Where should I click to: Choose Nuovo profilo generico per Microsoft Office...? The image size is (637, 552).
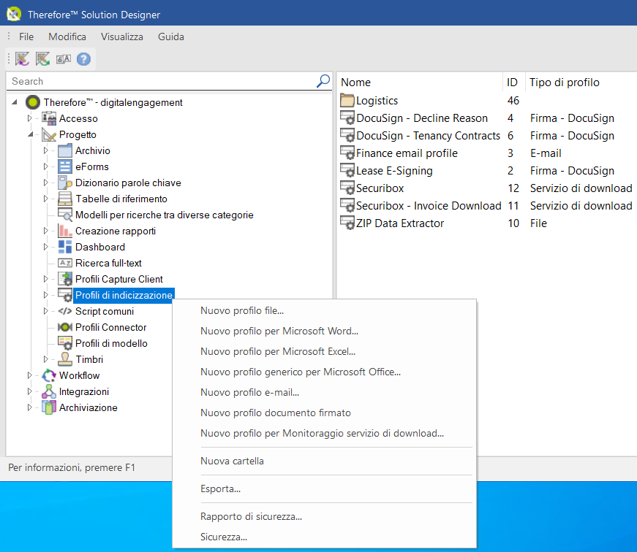coord(324,372)
